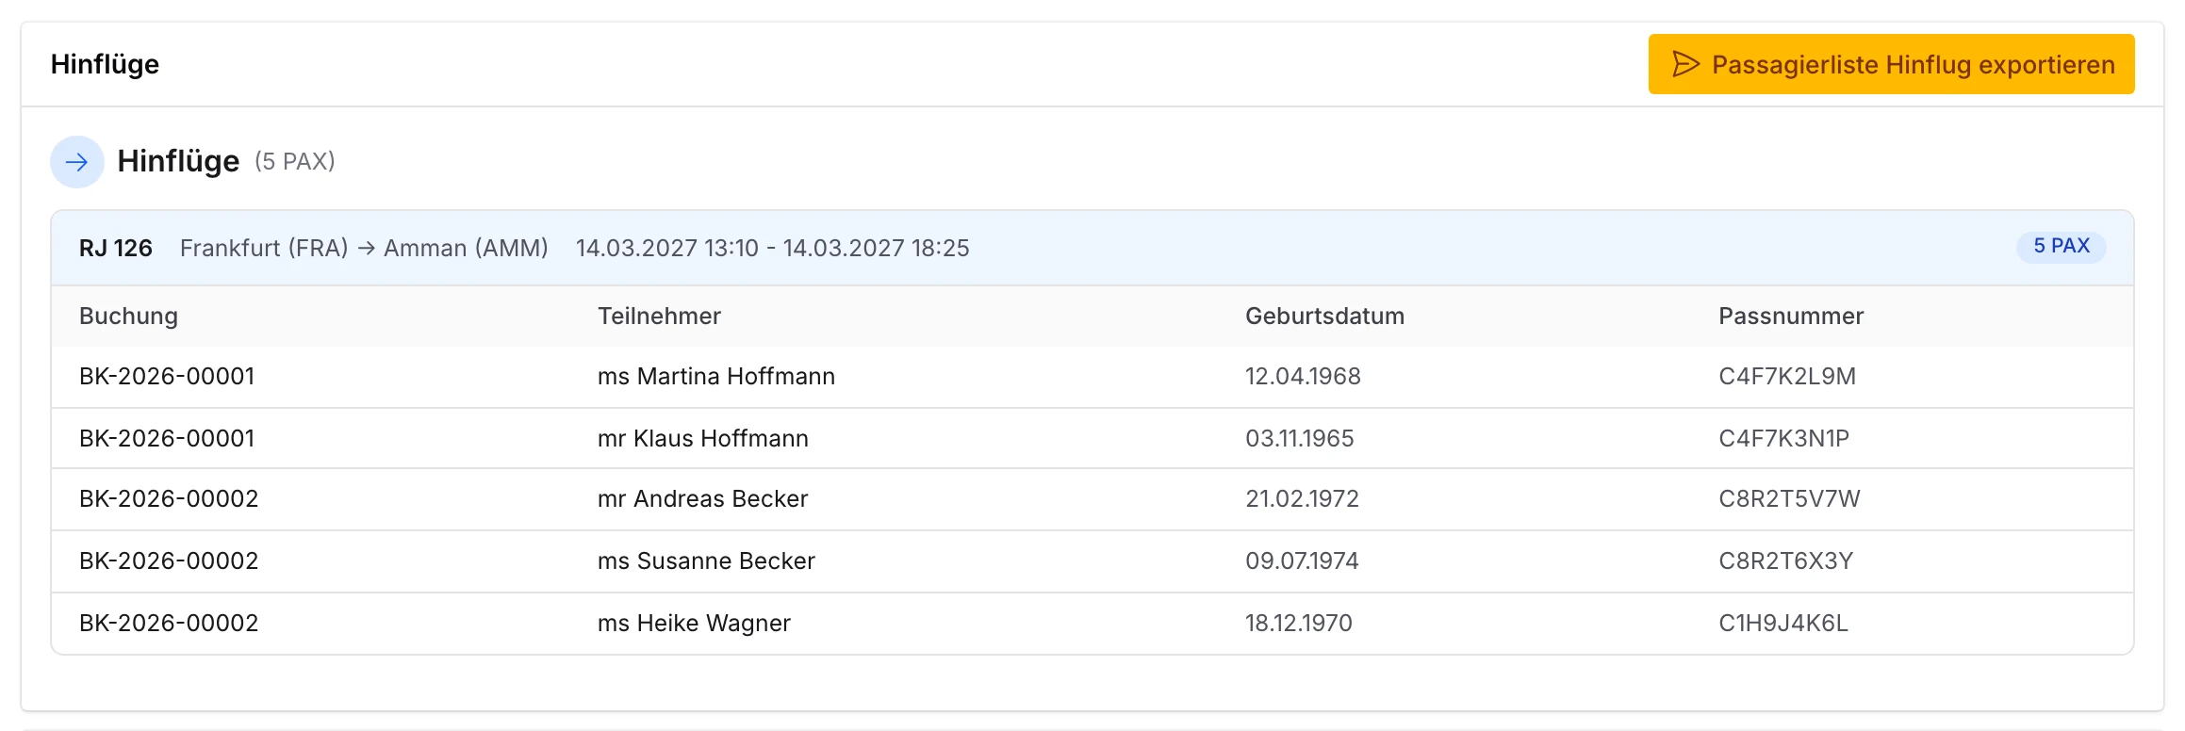Click booking number in Susanne Becker's row
The width and height of the screenshot is (2185, 731).
tap(169, 561)
